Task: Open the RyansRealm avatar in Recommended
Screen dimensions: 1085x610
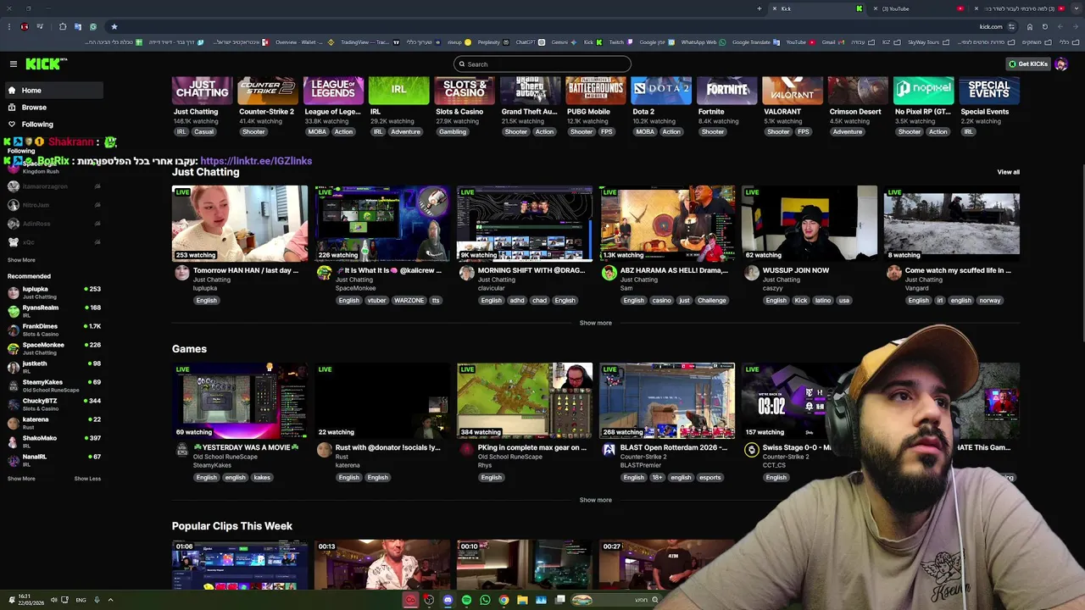Action: [x=13, y=311]
